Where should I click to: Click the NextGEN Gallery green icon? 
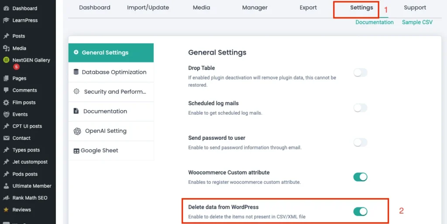click(x=6, y=60)
